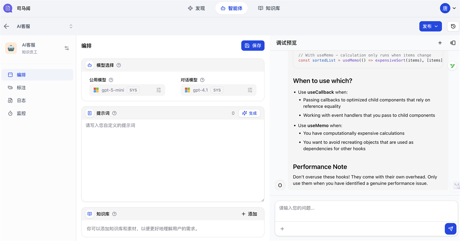Image resolution: width=460 pixels, height=241 pixels.
Task: Open the 发布 dropdown button
Action: point(430,26)
